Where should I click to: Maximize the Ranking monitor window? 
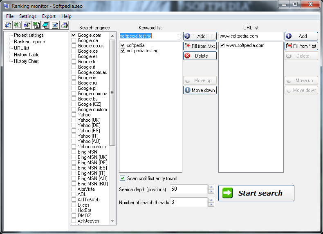295,4
